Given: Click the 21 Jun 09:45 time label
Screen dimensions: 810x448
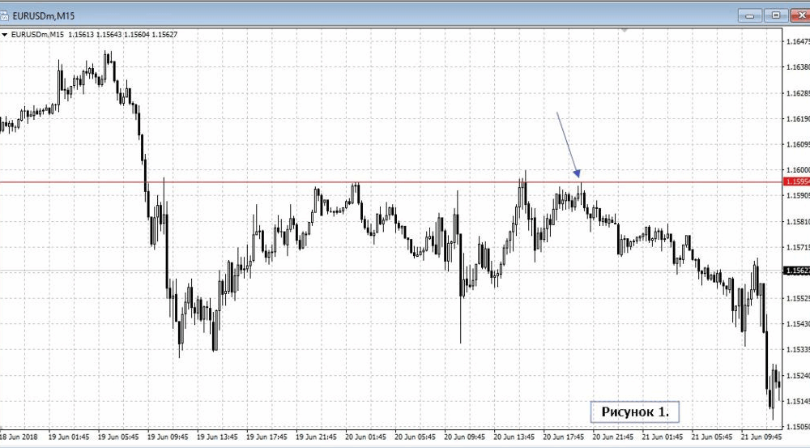Looking at the screenshot, I should coord(761,437).
